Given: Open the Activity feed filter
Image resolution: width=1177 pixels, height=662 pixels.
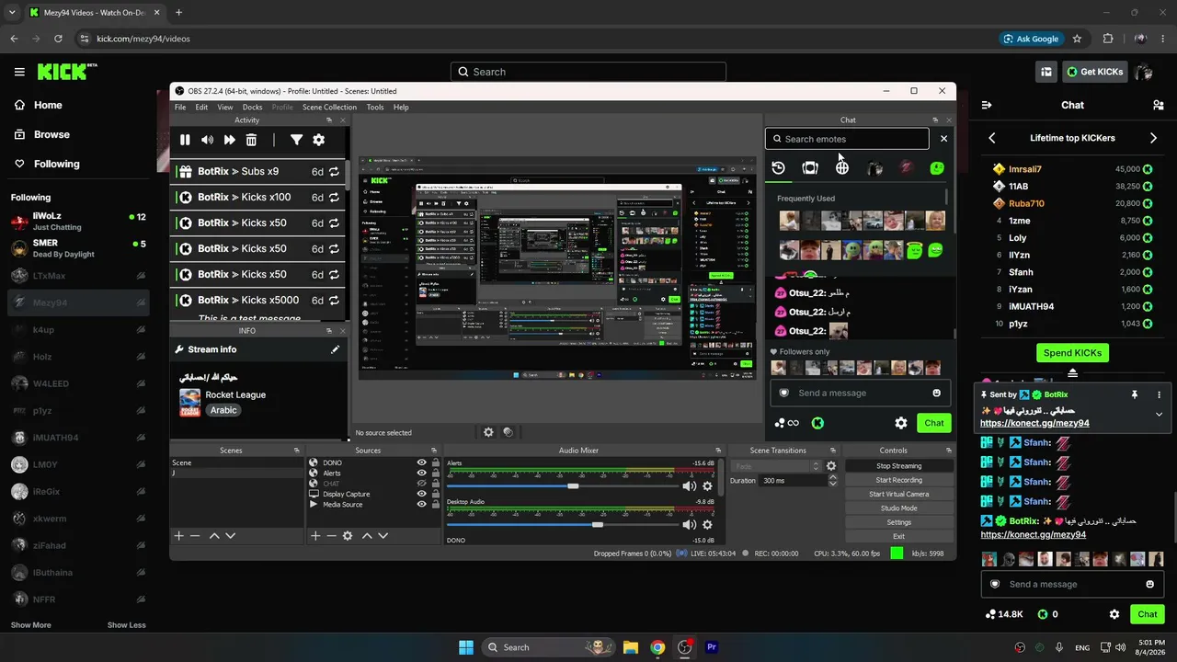Looking at the screenshot, I should click(x=296, y=140).
